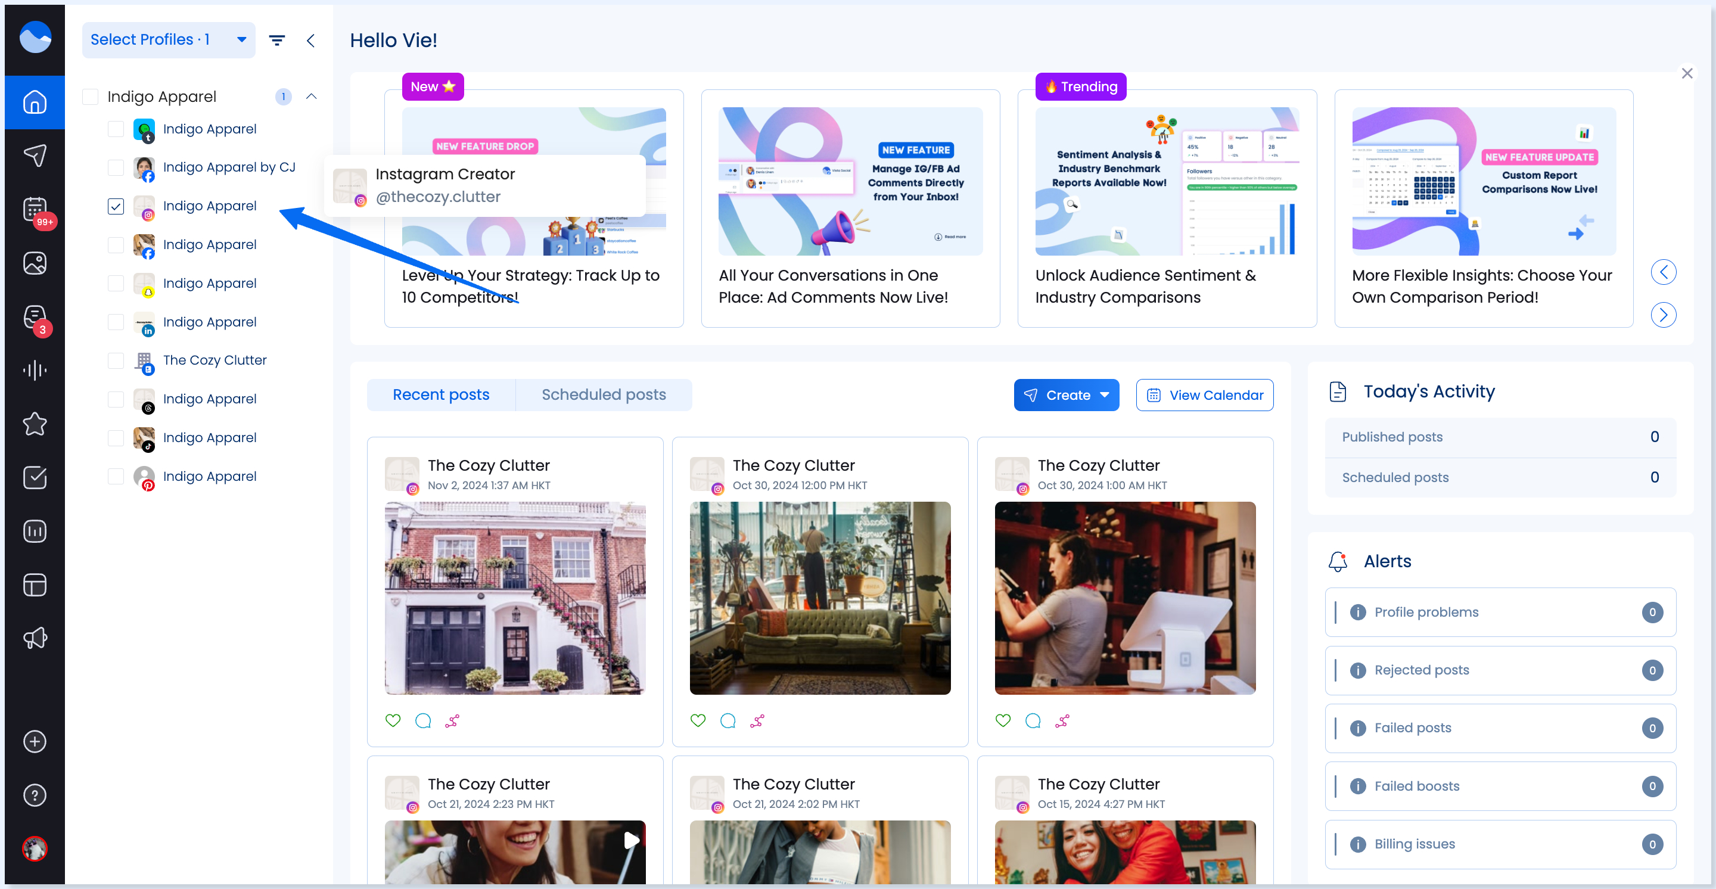The width and height of the screenshot is (1716, 889).
Task: Like the Nov 2, 2024 1:37 AM post
Action: point(393,720)
